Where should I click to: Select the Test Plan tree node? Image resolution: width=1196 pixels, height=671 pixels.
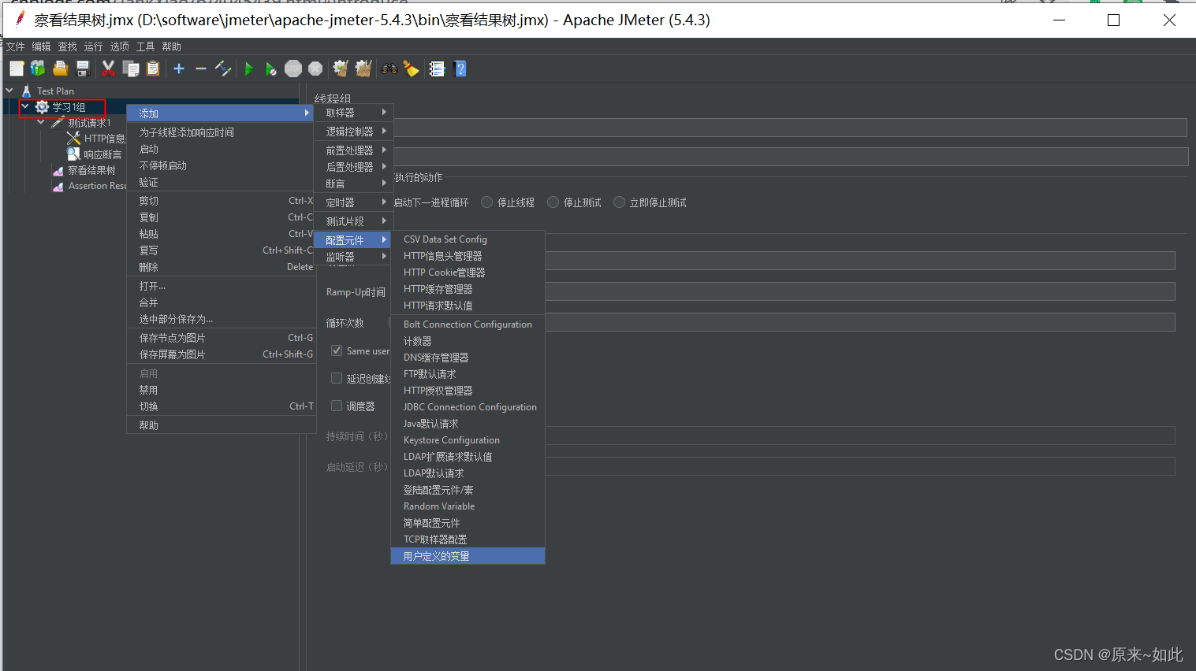point(55,91)
